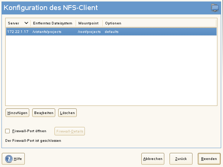This screenshot has width=223, height=167.
Task: Click the firewall port status text
Action: pyautogui.click(x=33, y=141)
